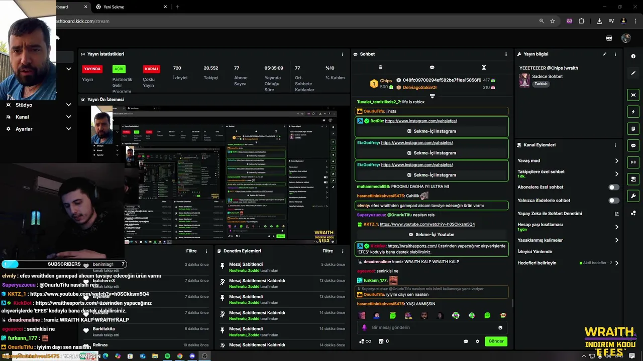Click the broadcast signal icon in right sidebar

click(633, 162)
